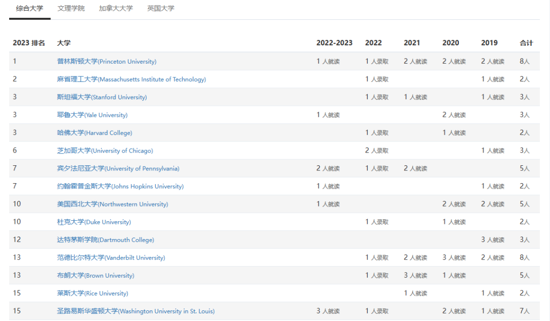This screenshot has width=550, height=321.
Task: Click Johns Hopkins' 1 人就读 cell under 2019
Action: [493, 186]
